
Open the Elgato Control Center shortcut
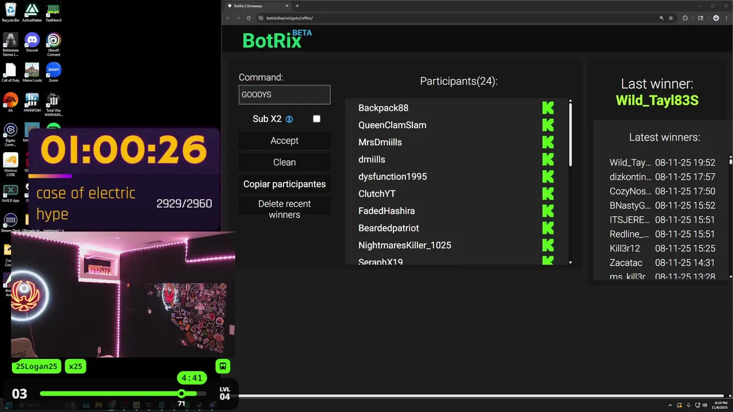pyautogui.click(x=10, y=134)
